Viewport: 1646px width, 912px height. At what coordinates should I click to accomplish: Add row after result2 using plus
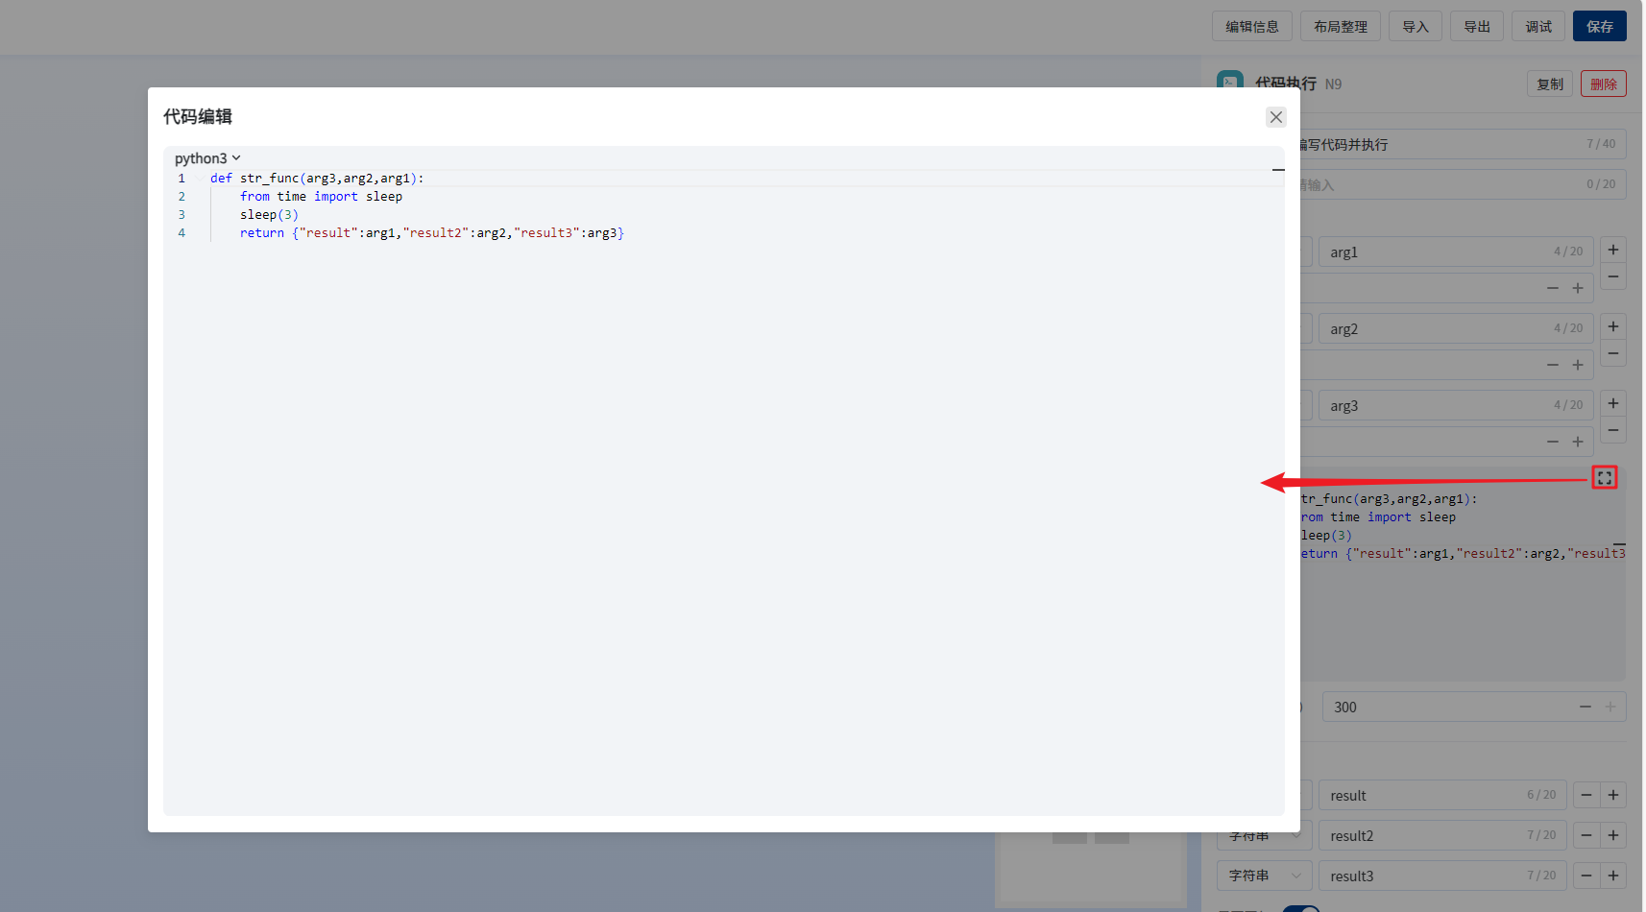(x=1612, y=835)
